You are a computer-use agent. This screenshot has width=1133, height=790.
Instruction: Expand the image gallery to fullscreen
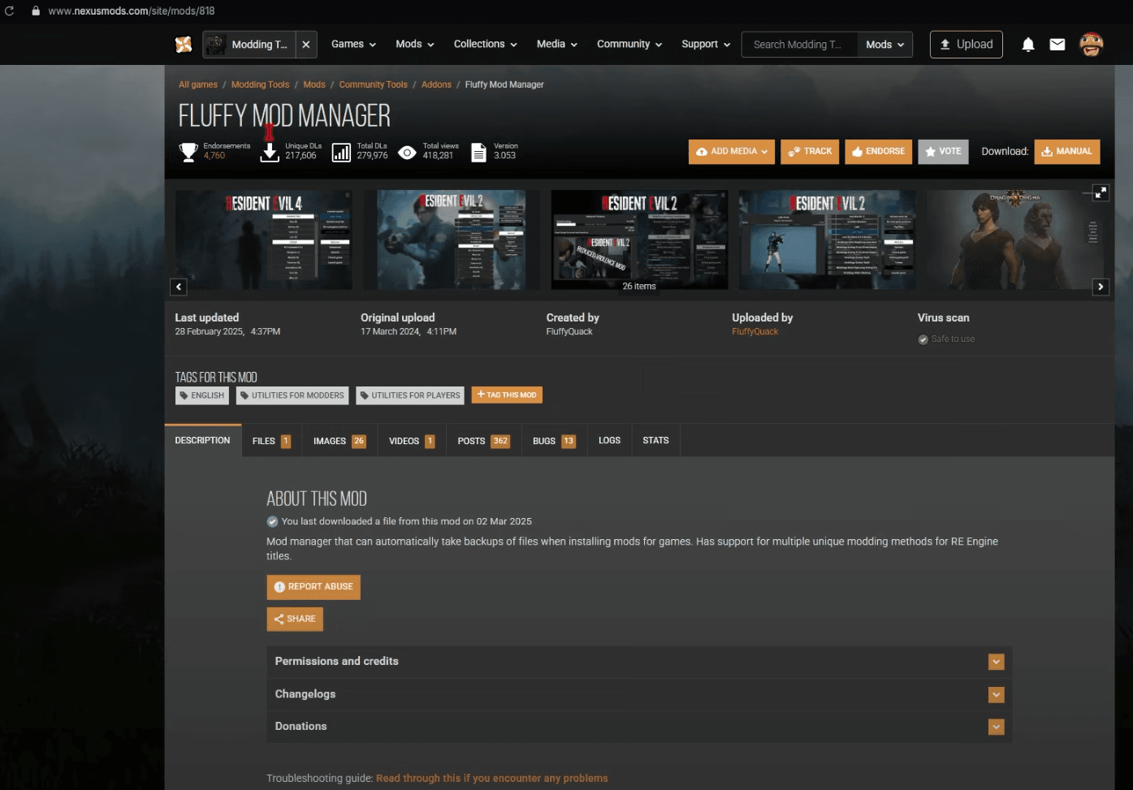1101,192
